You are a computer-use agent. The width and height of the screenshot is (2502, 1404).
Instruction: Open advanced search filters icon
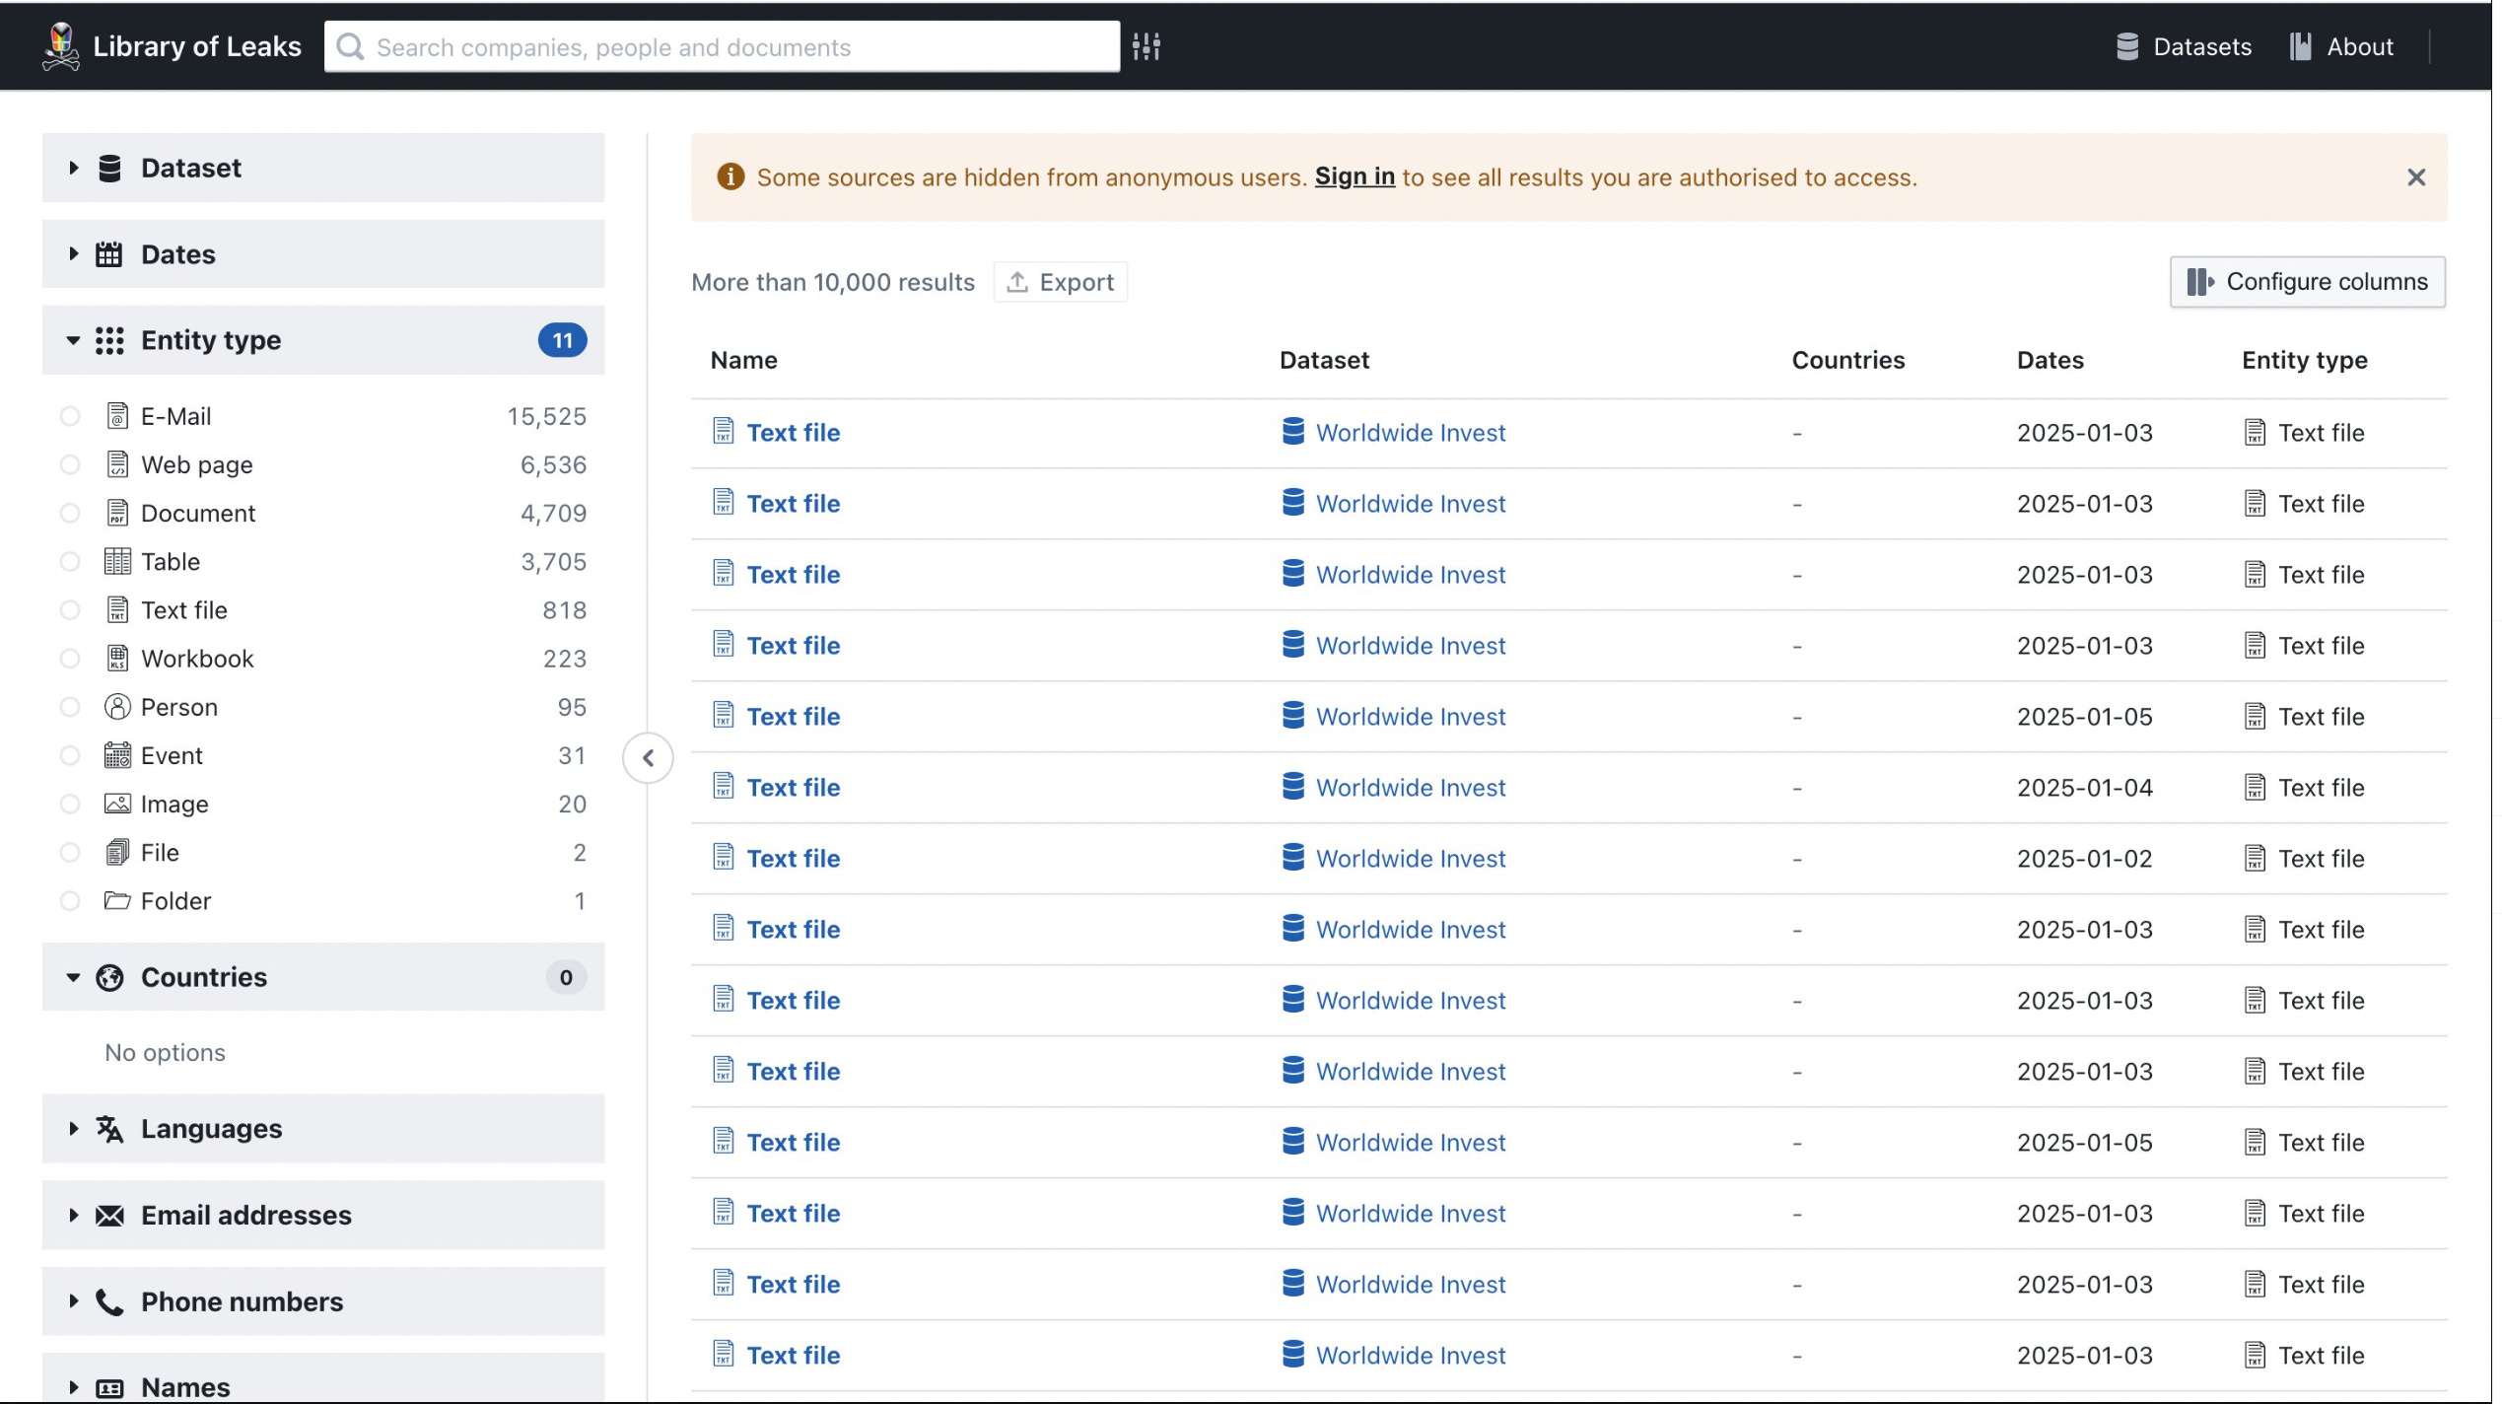click(1146, 46)
